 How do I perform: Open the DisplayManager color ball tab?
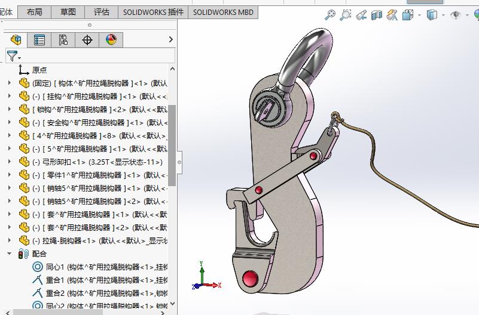click(111, 40)
